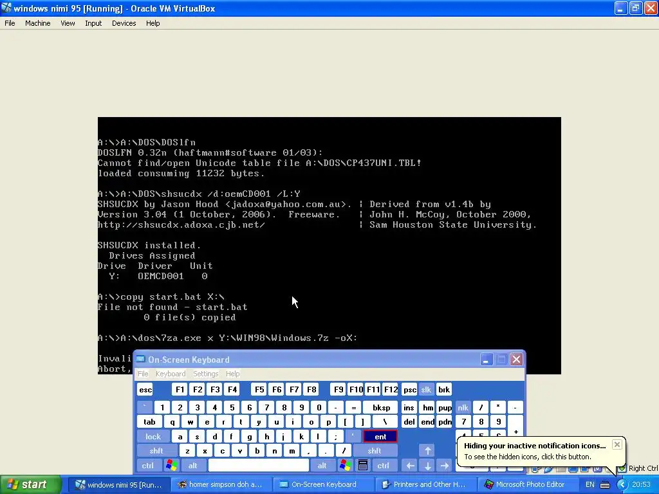This screenshot has width=659, height=494.
Task: Click the F12 key
Action: pyautogui.click(x=391, y=389)
